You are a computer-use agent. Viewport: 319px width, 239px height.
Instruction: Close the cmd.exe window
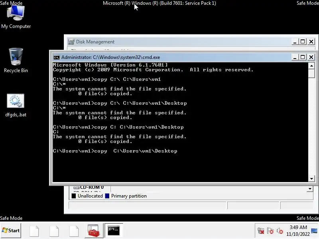pos(311,57)
